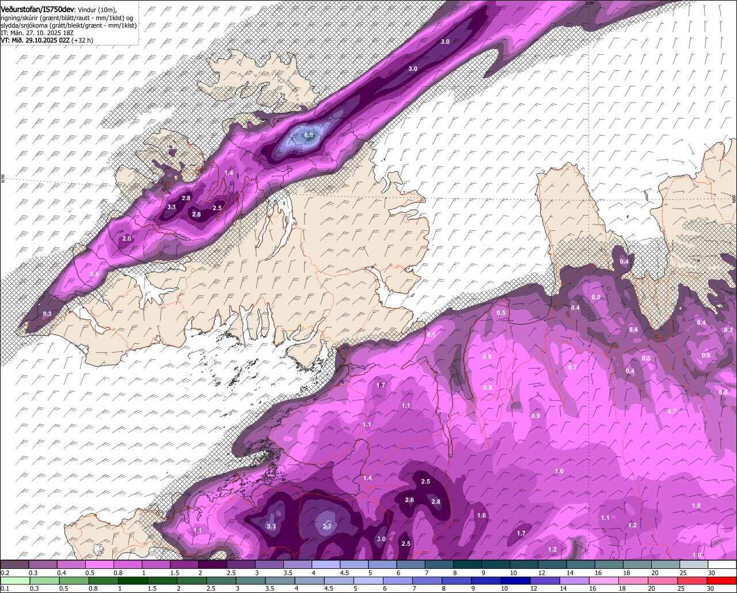
Task: Select the bright pink 0.5 swatch in the upper legend
Action: [x=99, y=564]
